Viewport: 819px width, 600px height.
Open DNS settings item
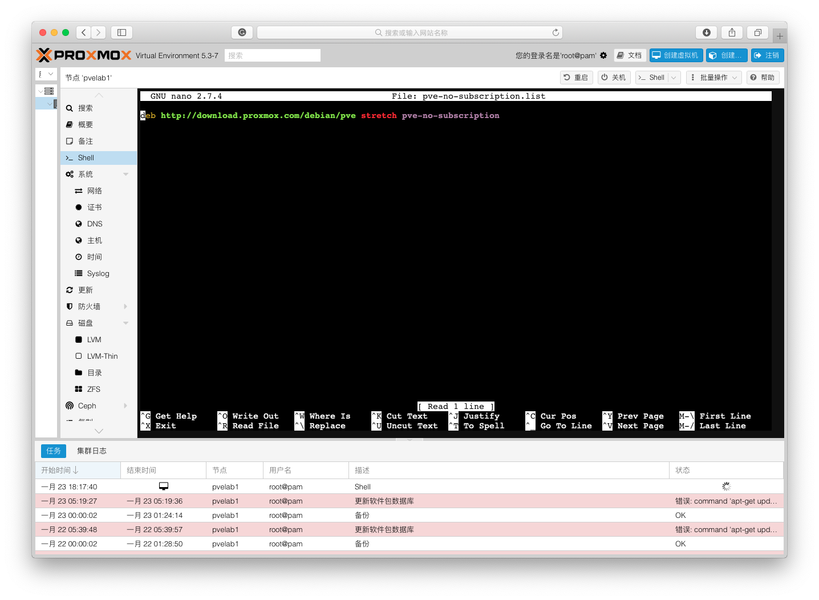[98, 224]
